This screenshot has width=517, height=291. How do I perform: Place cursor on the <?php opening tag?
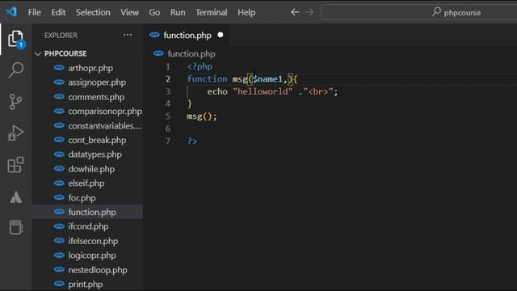(x=200, y=66)
